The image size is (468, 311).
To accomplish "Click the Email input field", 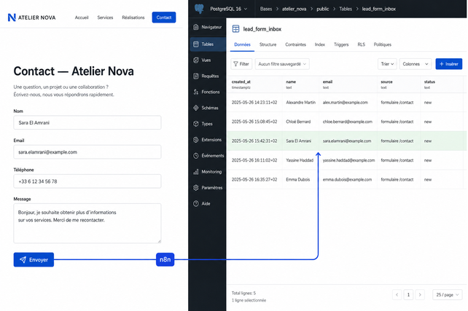I will point(87,152).
